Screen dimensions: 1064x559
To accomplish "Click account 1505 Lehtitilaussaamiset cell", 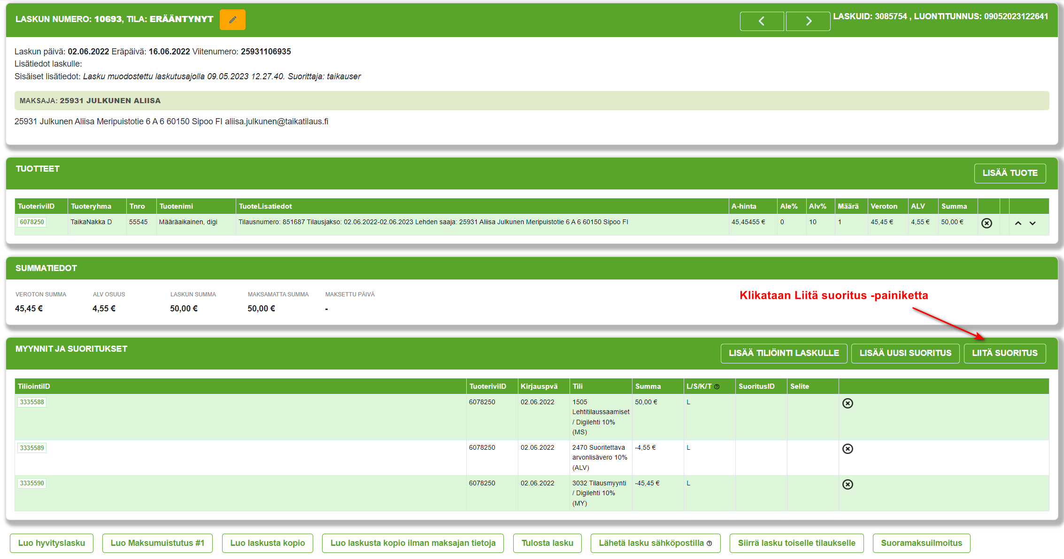I will coord(601,417).
